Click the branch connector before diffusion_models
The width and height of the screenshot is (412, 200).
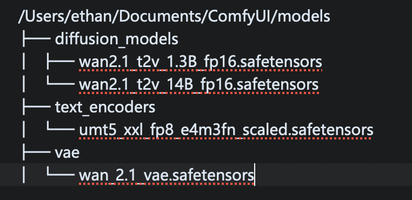point(37,39)
